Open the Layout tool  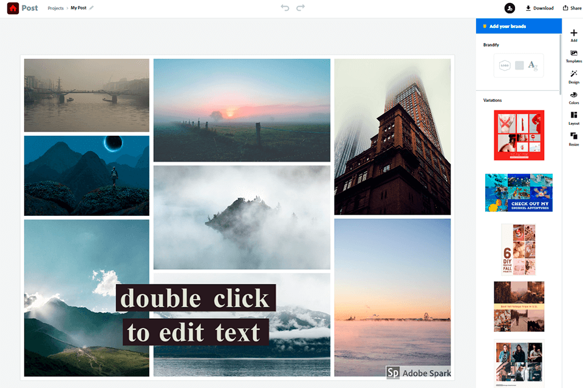(x=574, y=118)
